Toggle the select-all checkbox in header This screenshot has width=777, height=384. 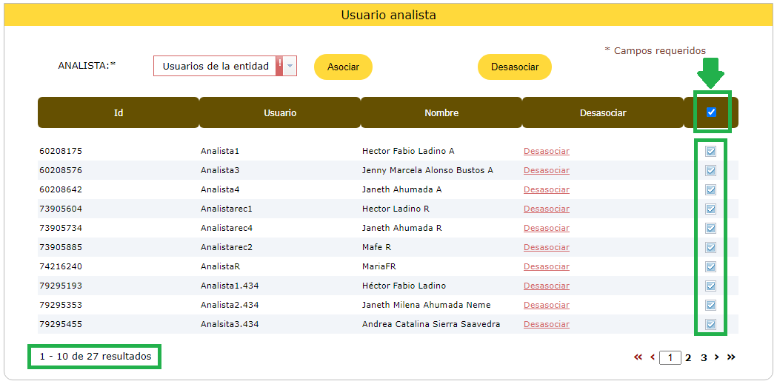(x=711, y=112)
